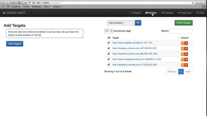207x116 pixels.
Task: Click the green Run Plugins button
Action: (183, 23)
